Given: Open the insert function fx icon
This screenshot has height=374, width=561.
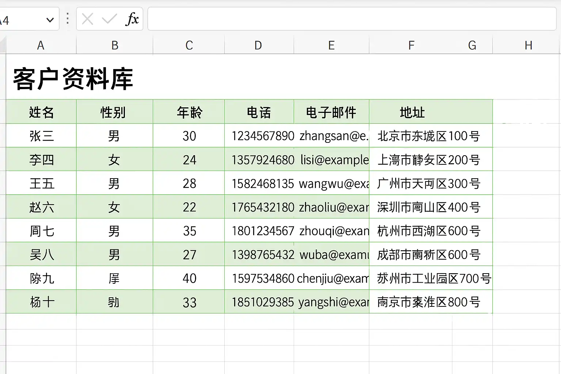Looking at the screenshot, I should 132,19.
